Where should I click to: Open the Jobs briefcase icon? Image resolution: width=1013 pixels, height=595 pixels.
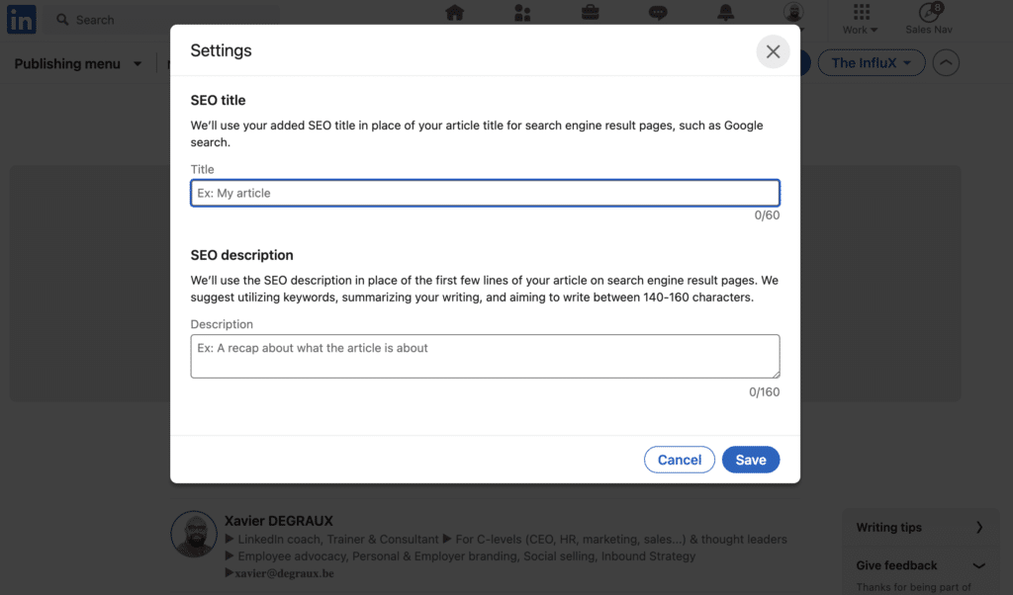tap(590, 13)
